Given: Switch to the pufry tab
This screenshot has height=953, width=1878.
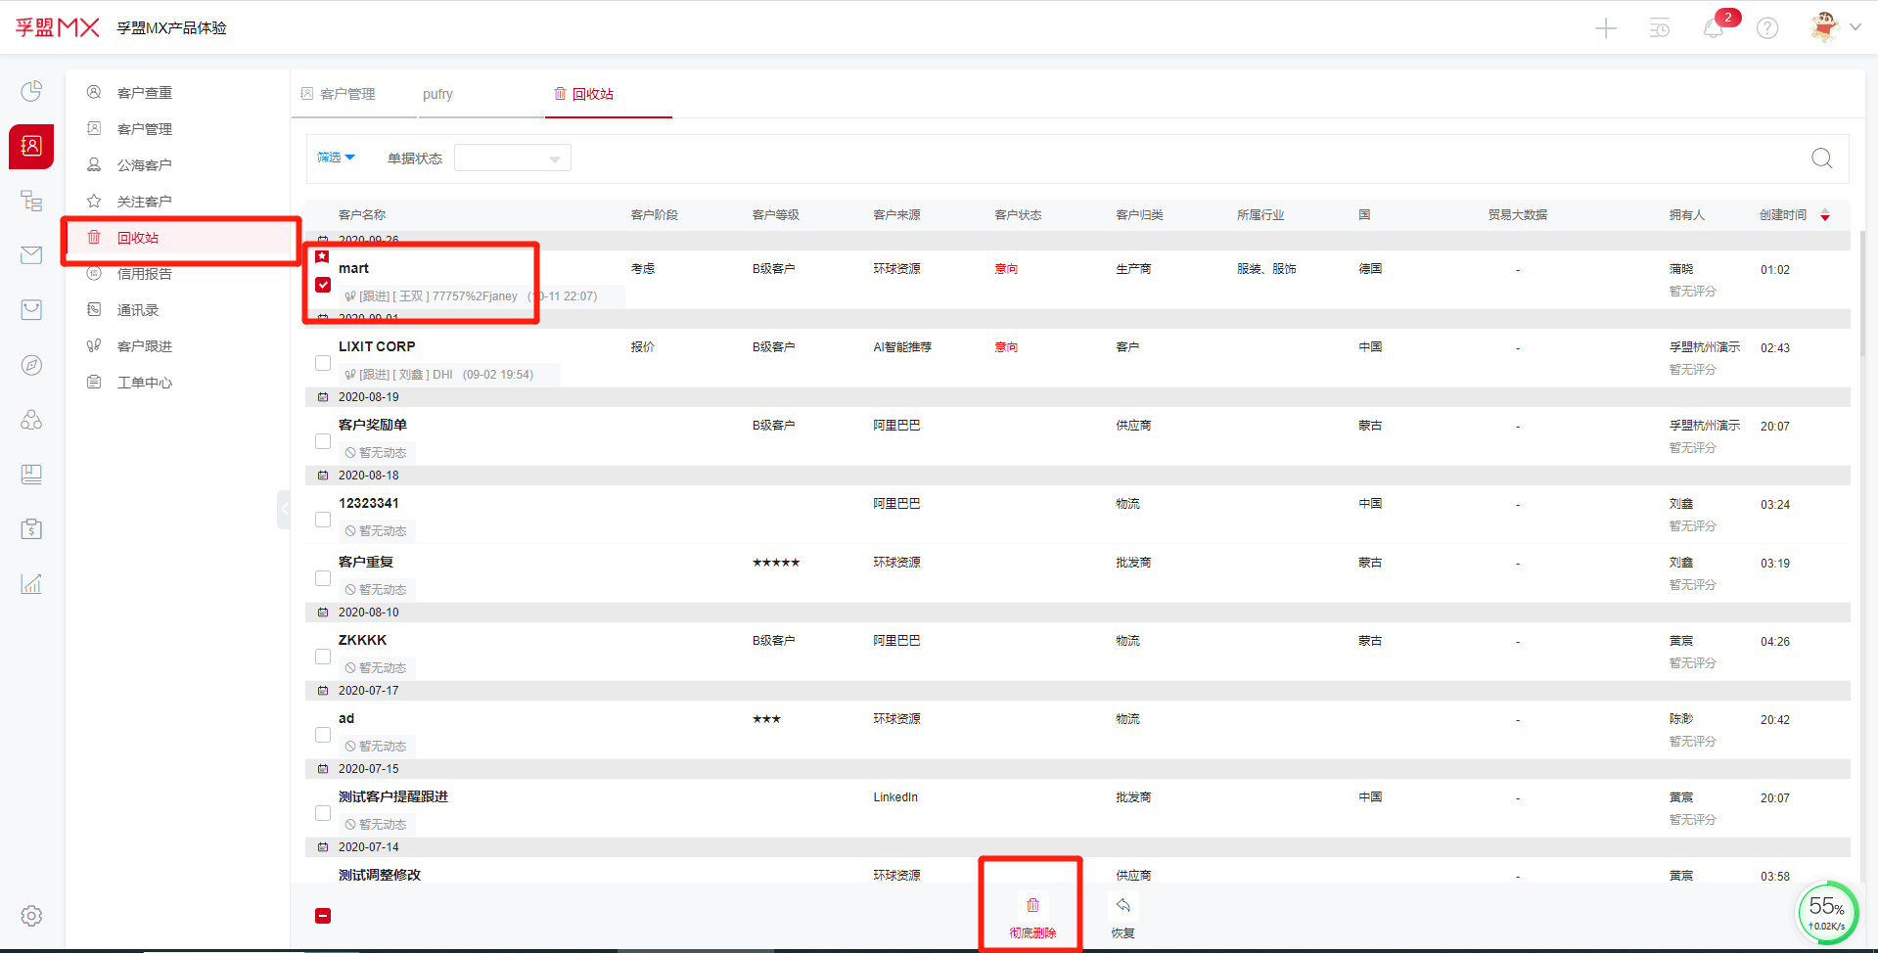Looking at the screenshot, I should (x=437, y=94).
